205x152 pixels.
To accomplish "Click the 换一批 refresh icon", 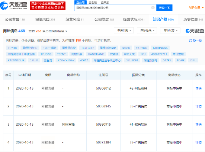I will (x=190, y=41).
